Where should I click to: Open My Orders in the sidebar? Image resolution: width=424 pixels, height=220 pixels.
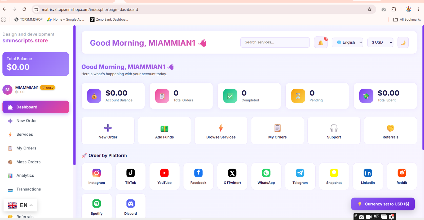coord(36,148)
